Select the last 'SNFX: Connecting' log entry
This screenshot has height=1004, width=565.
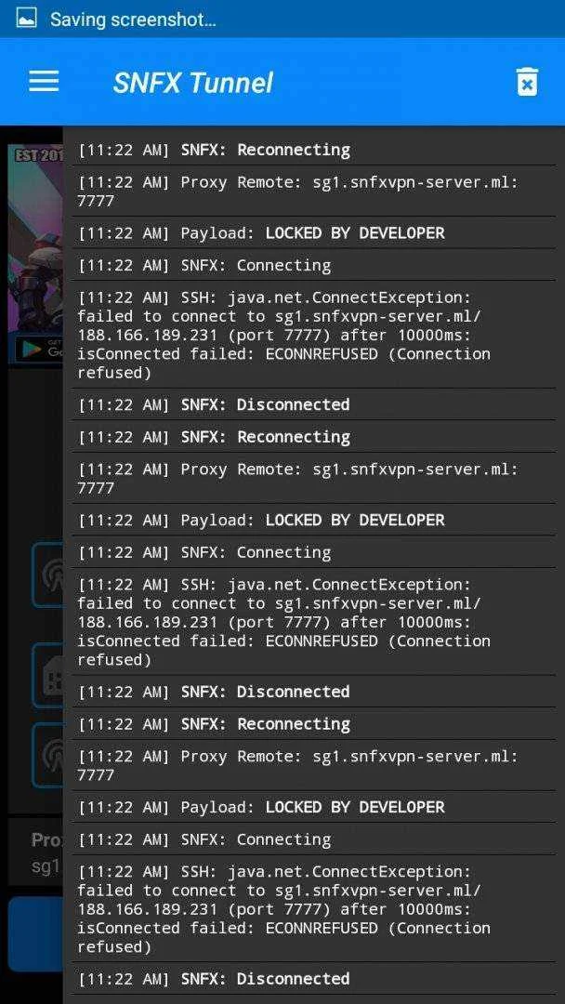point(313,839)
